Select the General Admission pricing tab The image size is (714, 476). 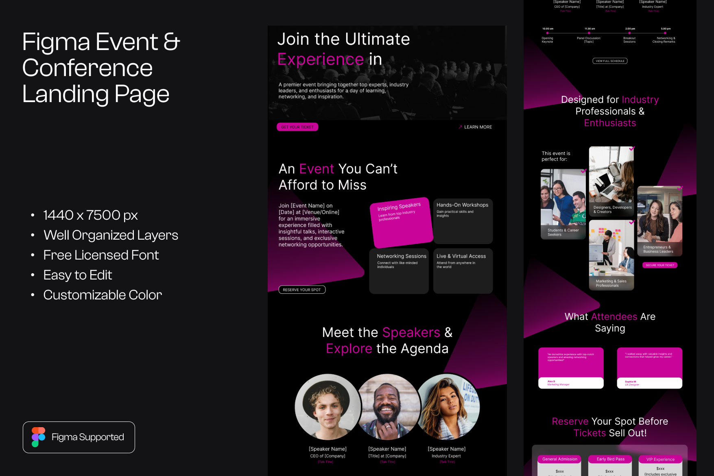click(559, 459)
